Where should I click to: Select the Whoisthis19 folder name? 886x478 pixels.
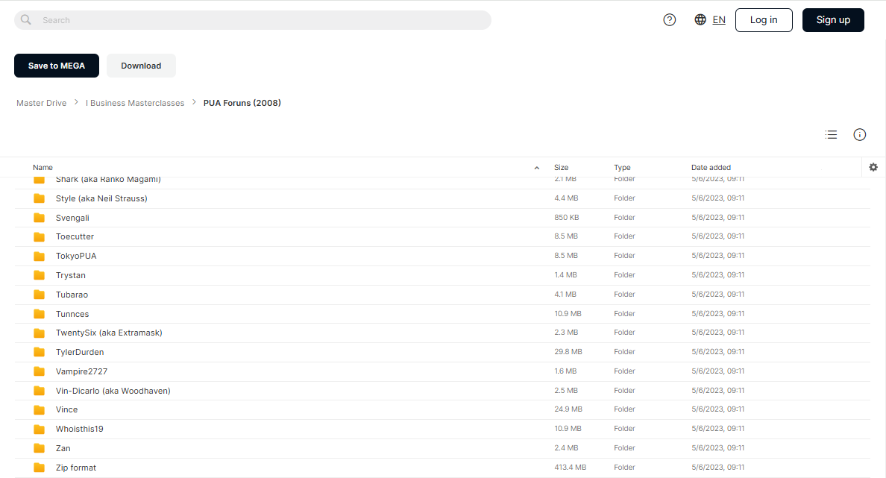(x=80, y=429)
